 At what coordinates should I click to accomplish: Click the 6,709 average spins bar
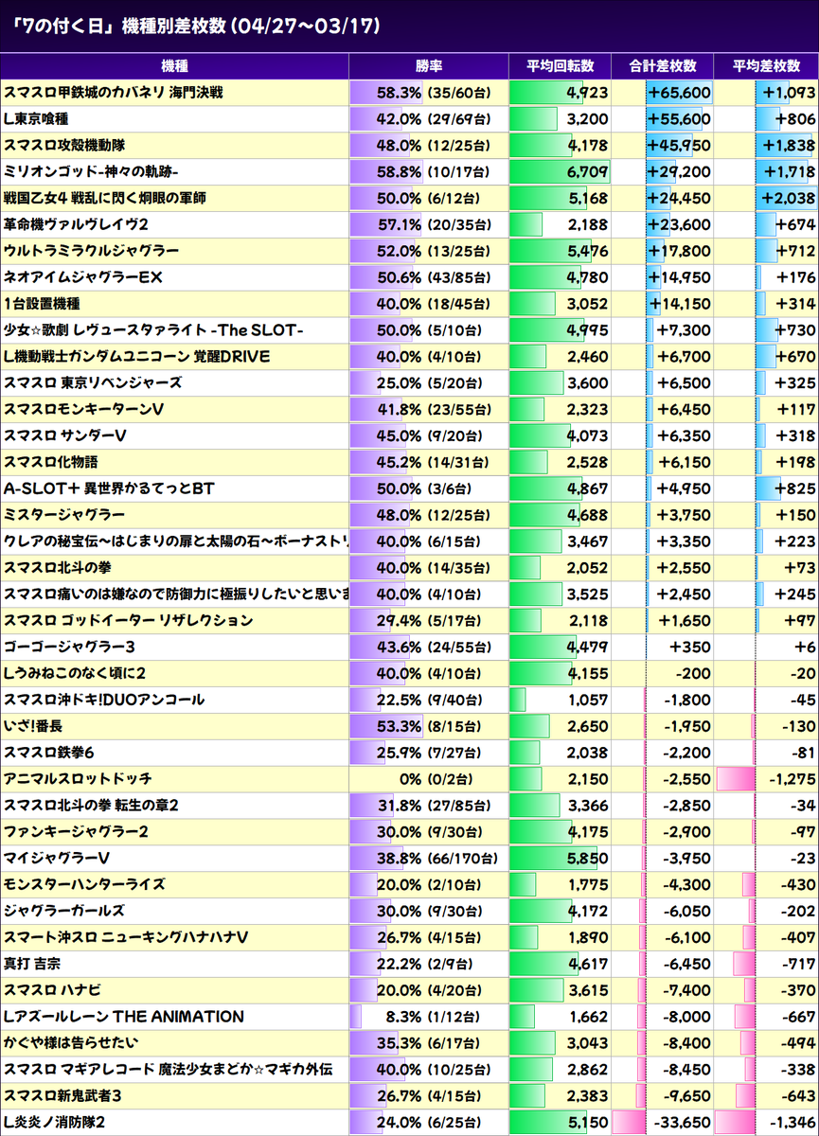pyautogui.click(x=561, y=172)
